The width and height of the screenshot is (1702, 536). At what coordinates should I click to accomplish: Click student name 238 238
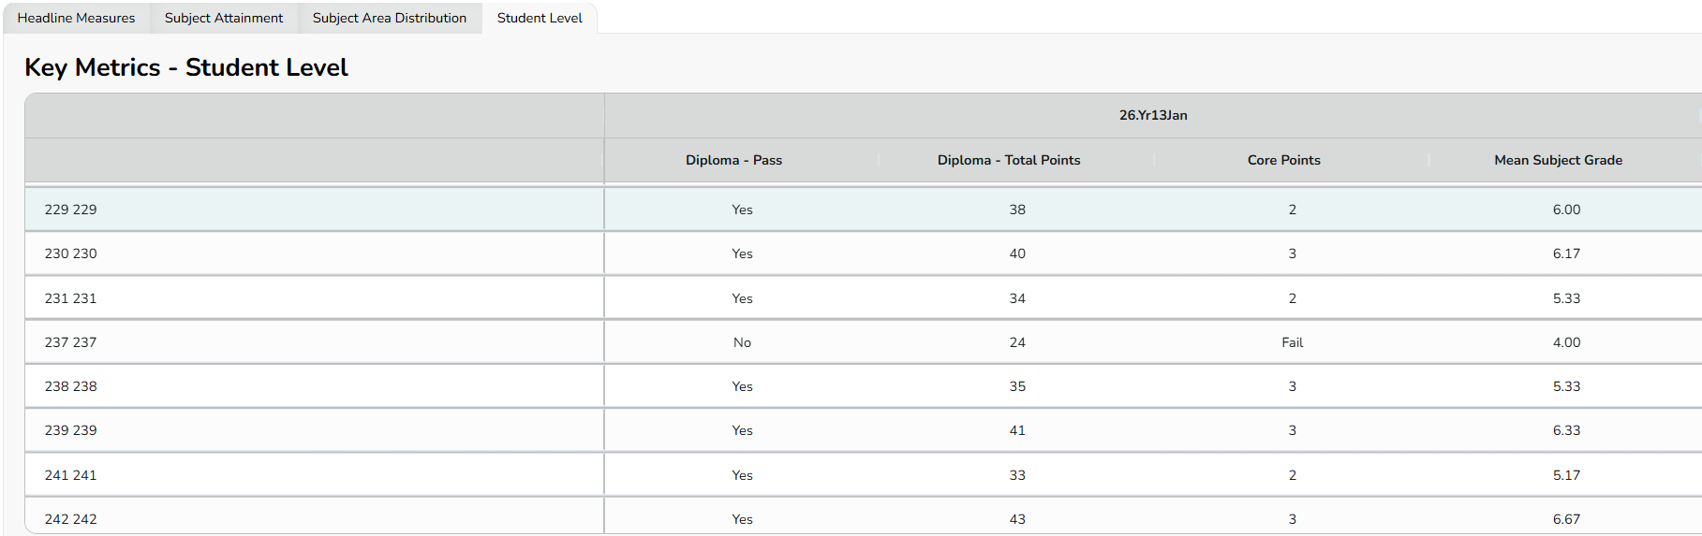pyautogui.click(x=71, y=386)
